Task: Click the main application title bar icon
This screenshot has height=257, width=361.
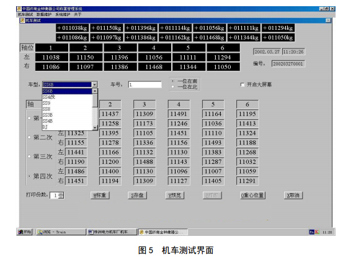Action: tap(19, 9)
